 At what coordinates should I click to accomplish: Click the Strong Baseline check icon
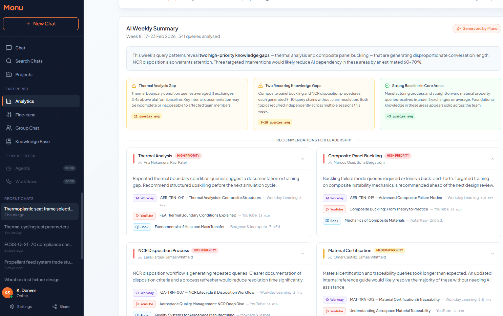point(387,86)
